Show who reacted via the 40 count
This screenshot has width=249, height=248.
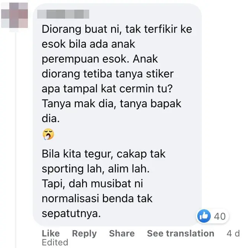[220, 216]
